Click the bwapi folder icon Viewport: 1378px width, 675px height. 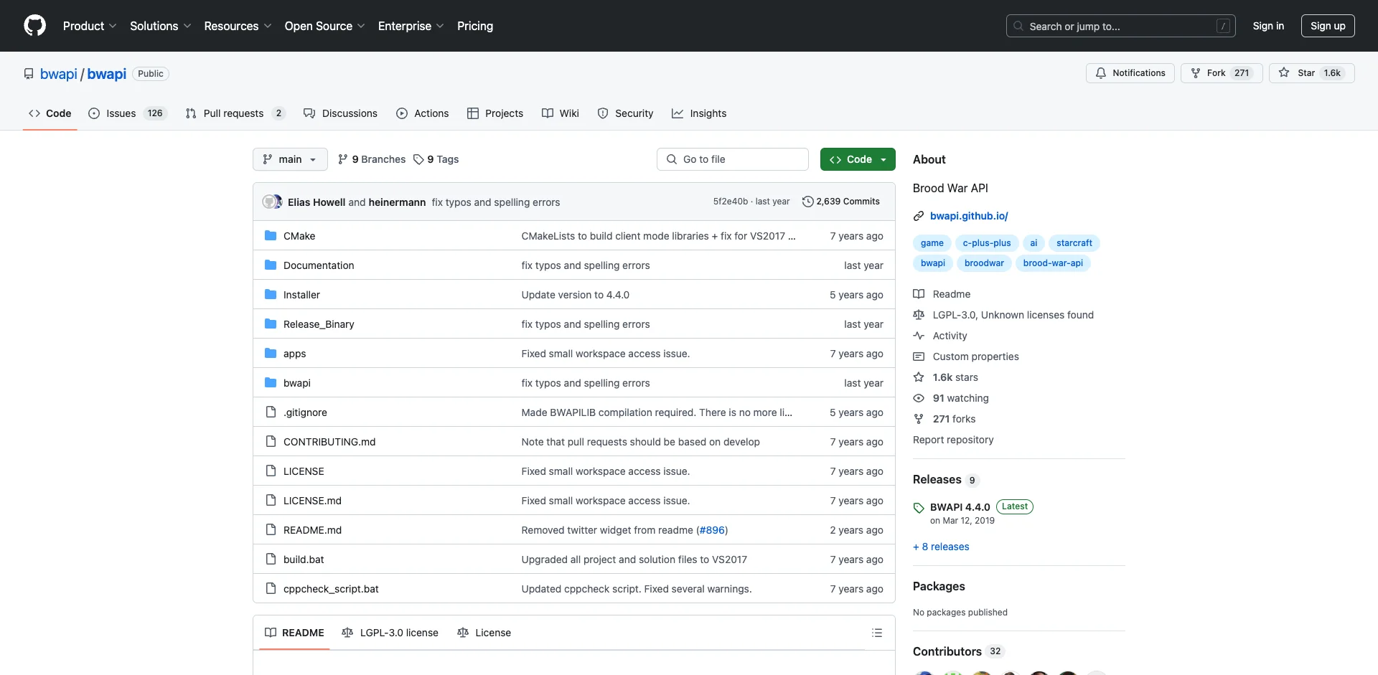[271, 383]
